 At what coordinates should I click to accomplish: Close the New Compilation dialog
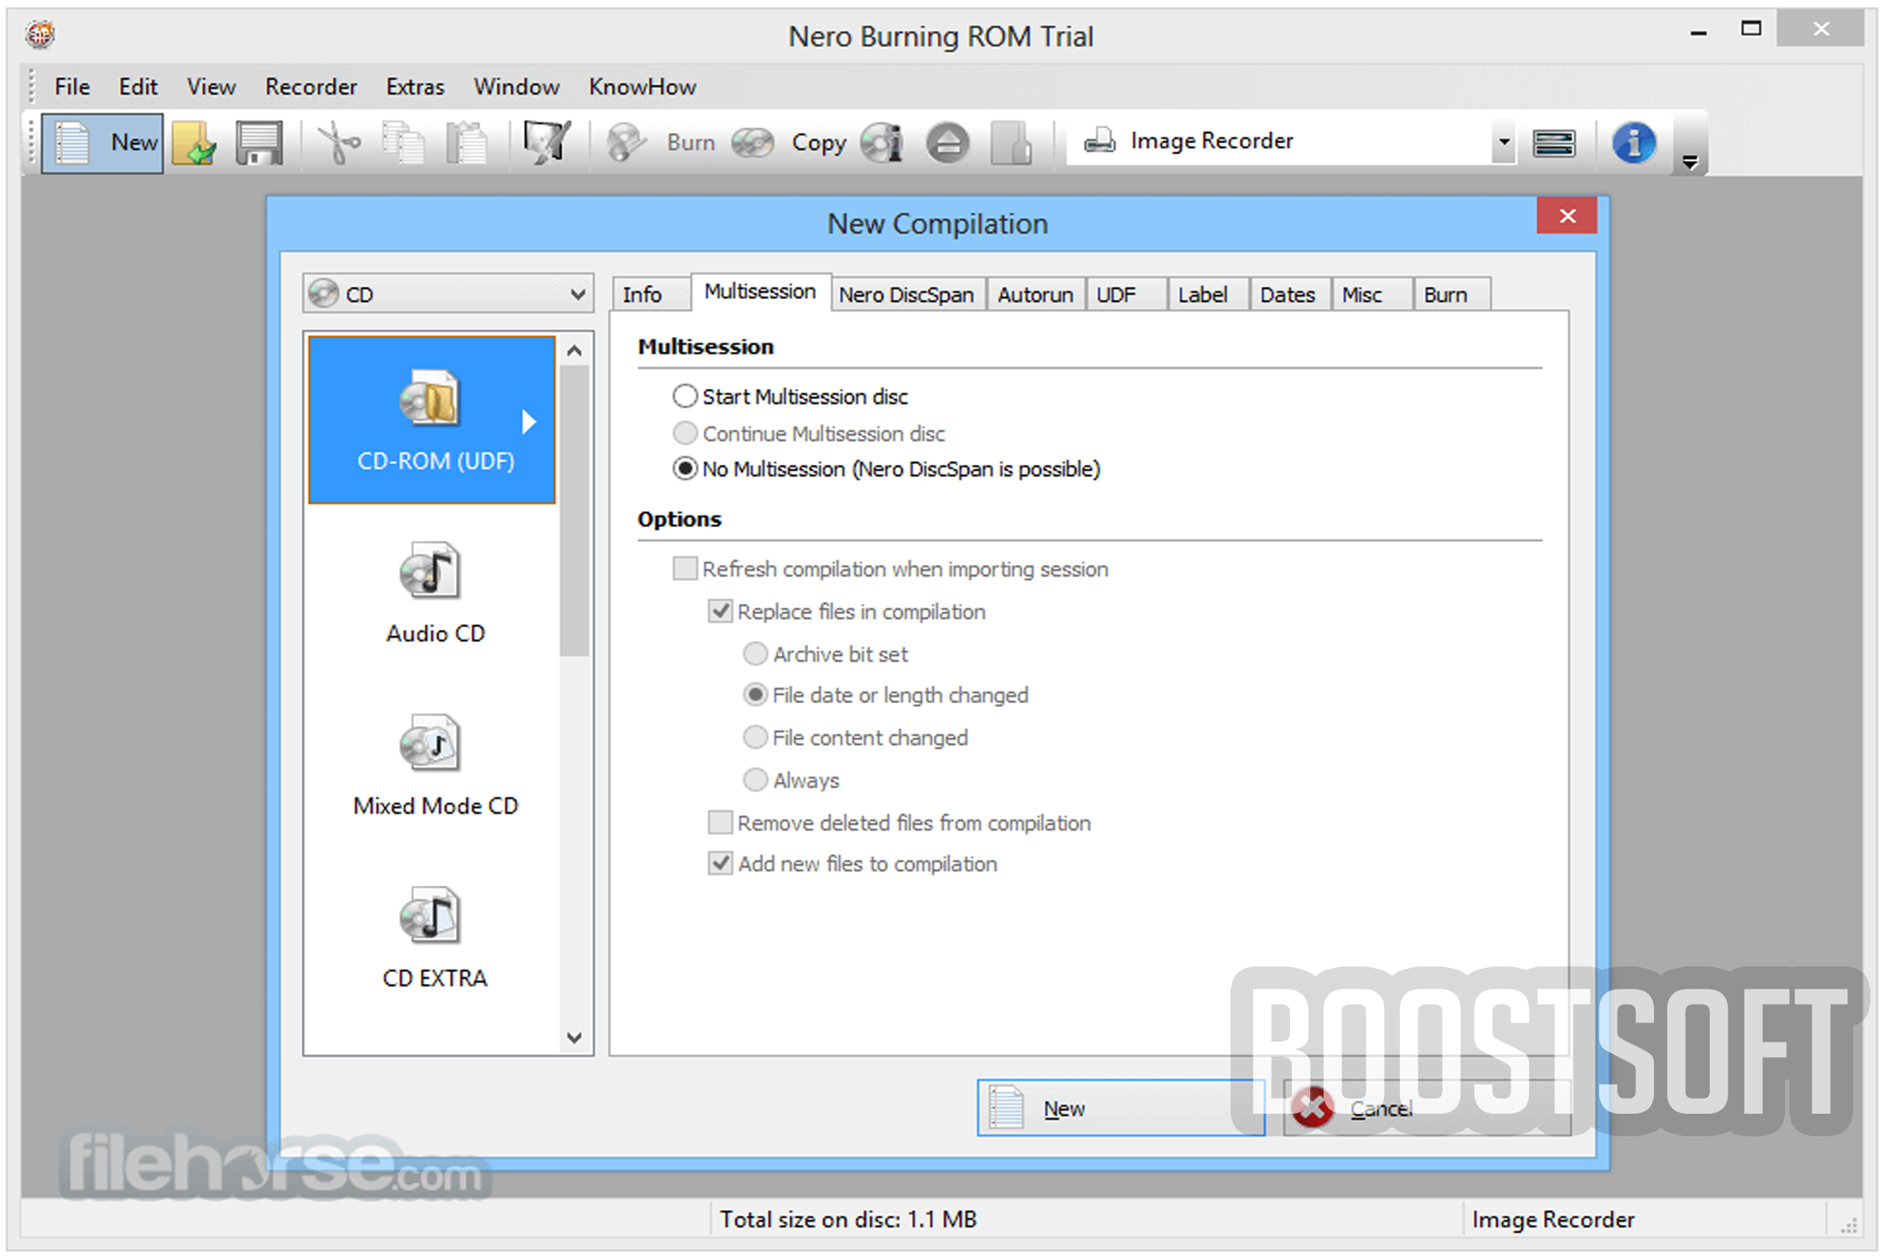[1567, 216]
